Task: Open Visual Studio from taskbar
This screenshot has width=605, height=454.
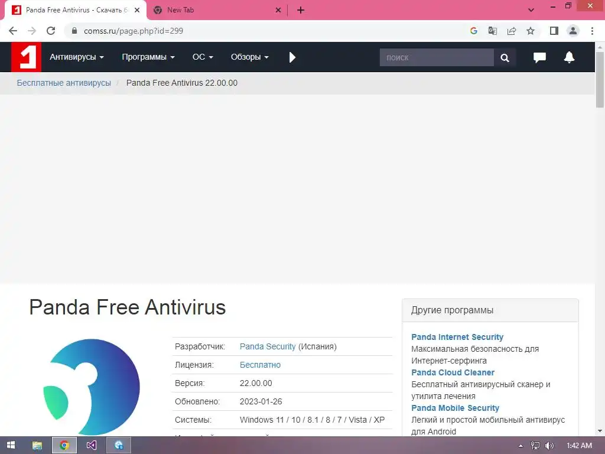Action: coord(92,445)
